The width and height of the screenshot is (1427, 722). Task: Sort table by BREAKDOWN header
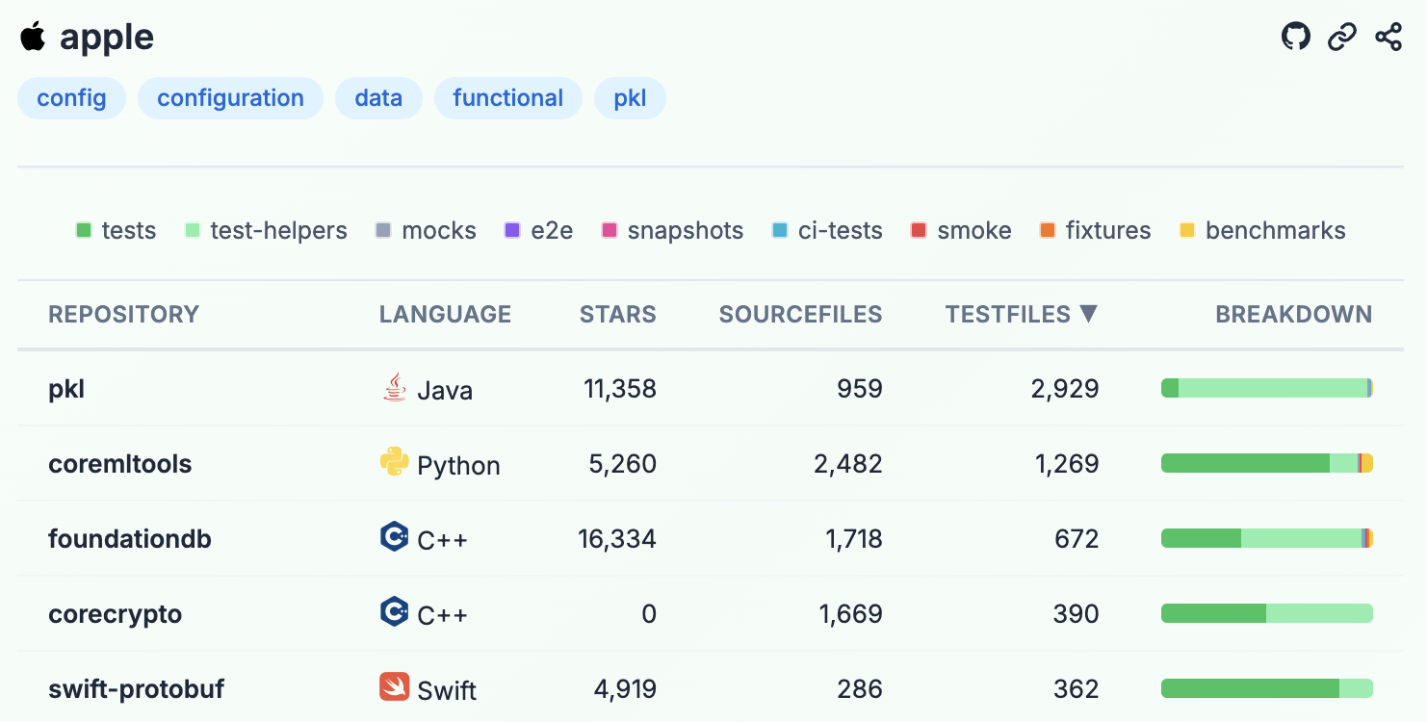click(1294, 314)
